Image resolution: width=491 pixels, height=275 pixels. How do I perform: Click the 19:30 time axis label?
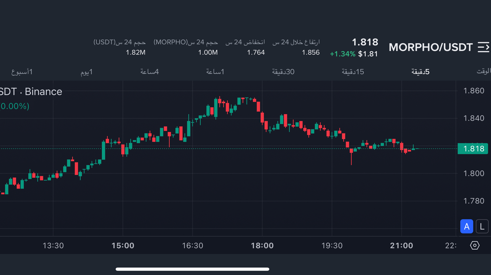tap(332, 246)
